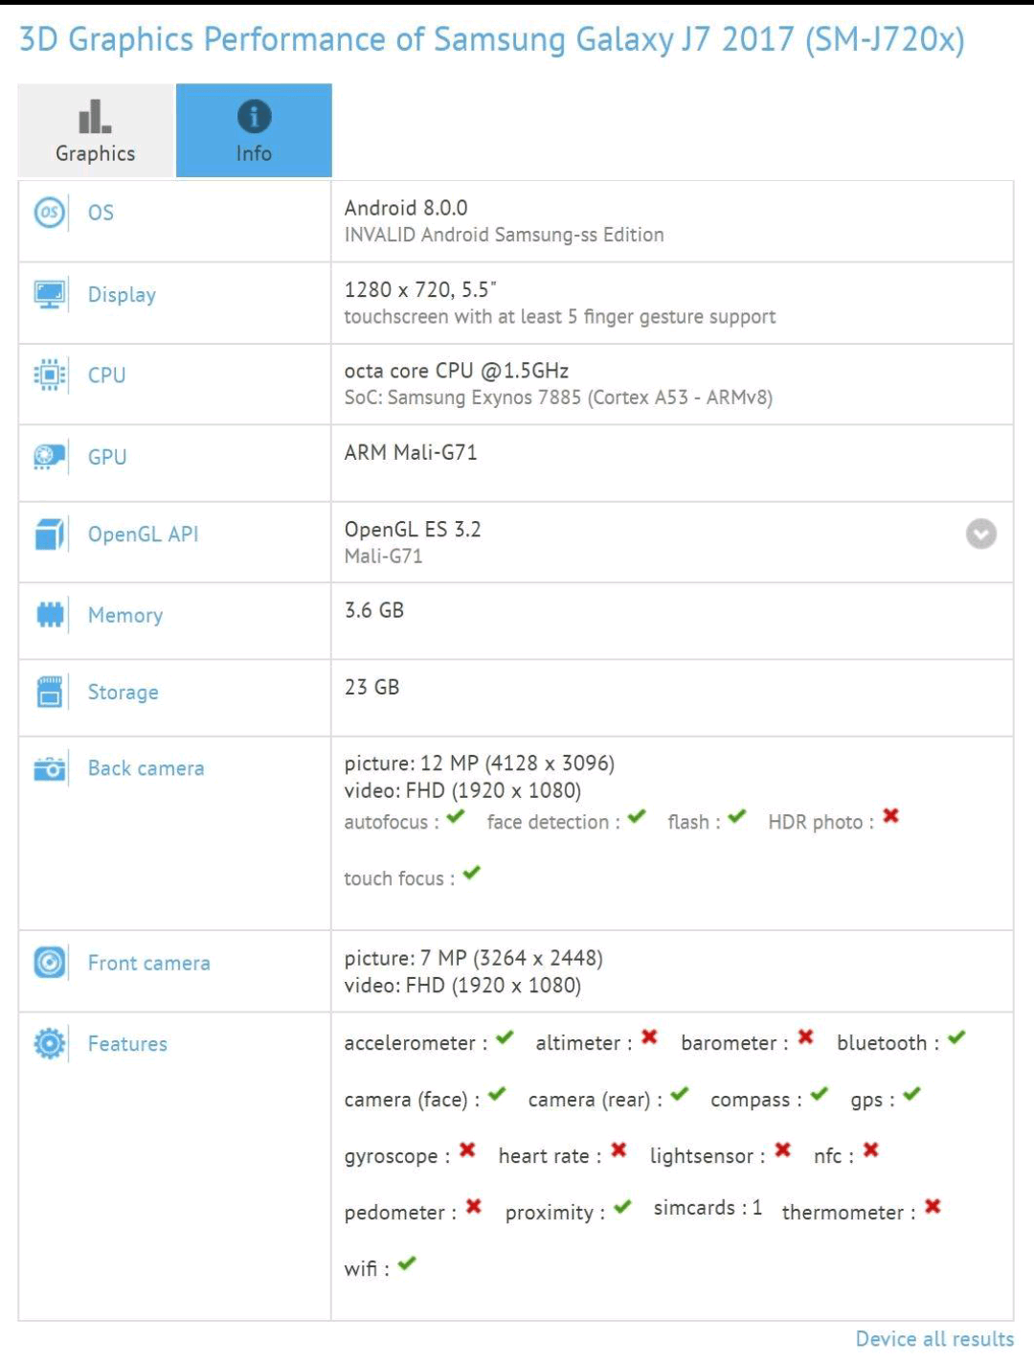Click the Samsung Exynos 7885 SoC text

click(x=558, y=398)
